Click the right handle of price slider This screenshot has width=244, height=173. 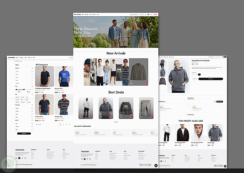24,90
